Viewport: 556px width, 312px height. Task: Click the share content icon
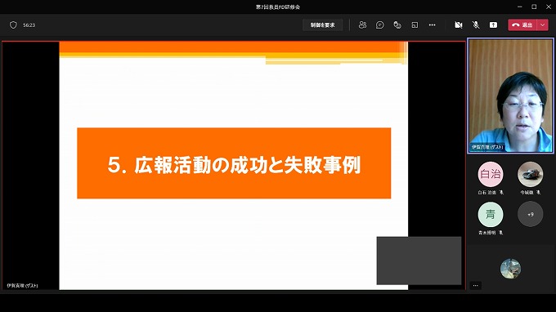(x=493, y=25)
